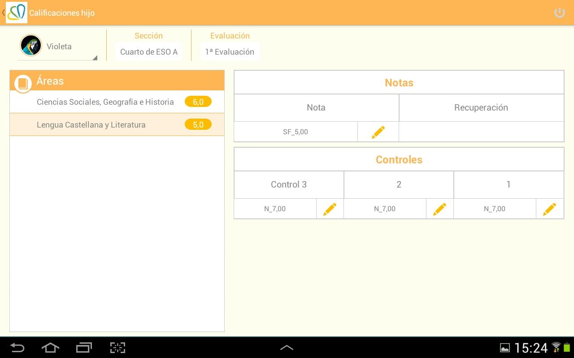Tap the 5,0 grade badge
Viewport: 574px width, 358px height.
(x=198, y=125)
